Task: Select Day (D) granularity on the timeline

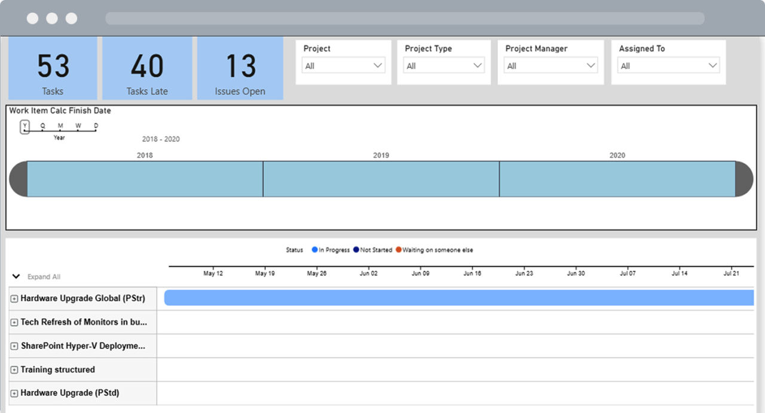Action: 95,126
